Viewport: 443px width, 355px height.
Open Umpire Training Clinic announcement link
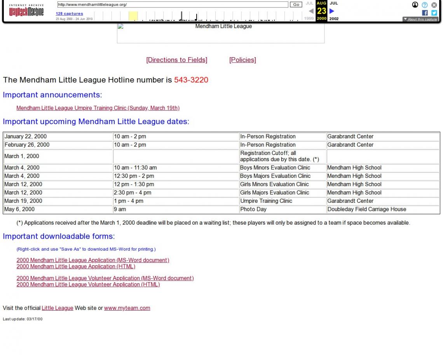[x=98, y=108]
